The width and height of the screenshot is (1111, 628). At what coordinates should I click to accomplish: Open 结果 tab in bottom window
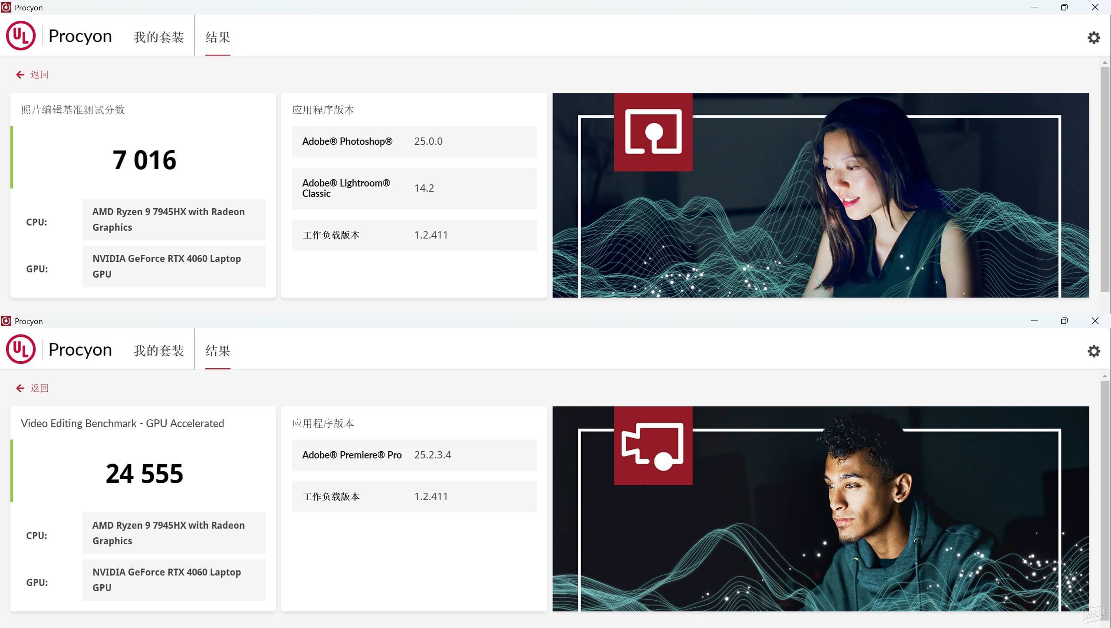coord(218,351)
